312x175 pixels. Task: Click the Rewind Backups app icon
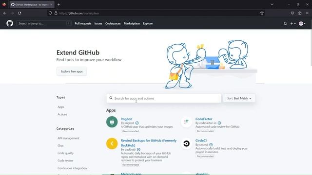(x=112, y=143)
